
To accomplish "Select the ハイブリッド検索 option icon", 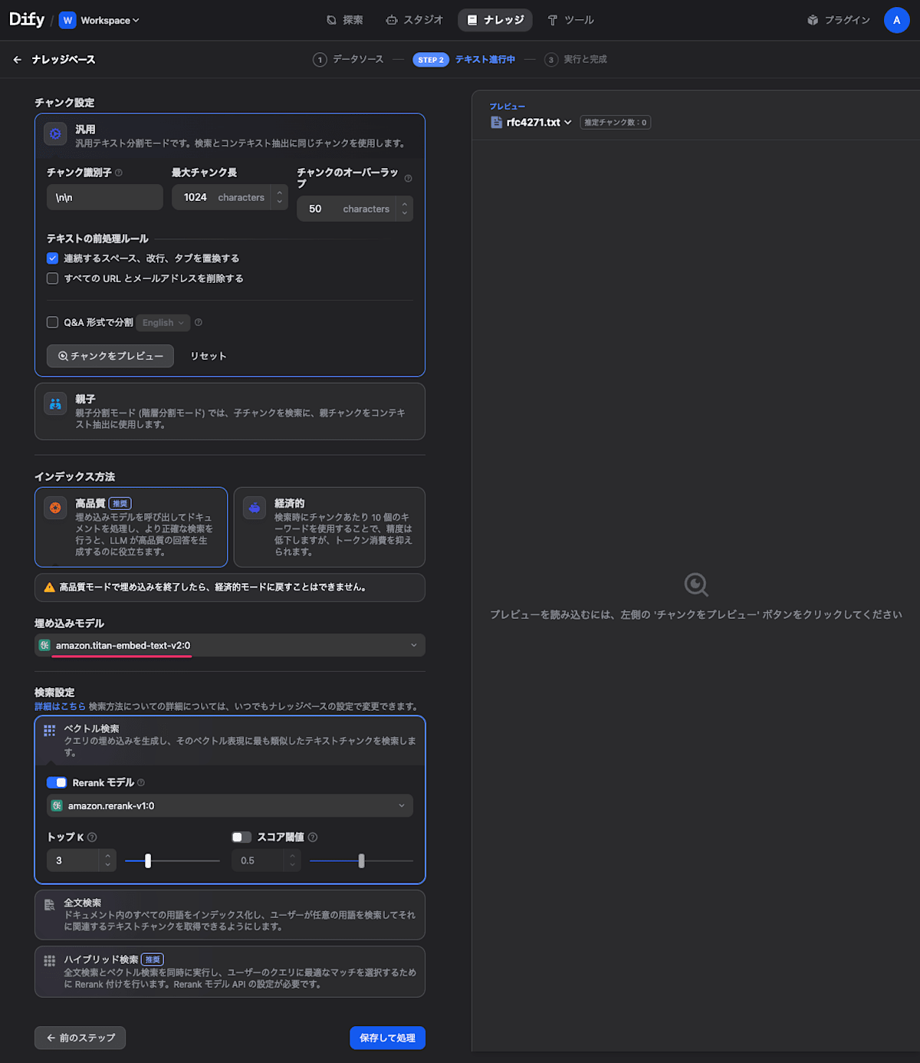I will click(x=50, y=961).
